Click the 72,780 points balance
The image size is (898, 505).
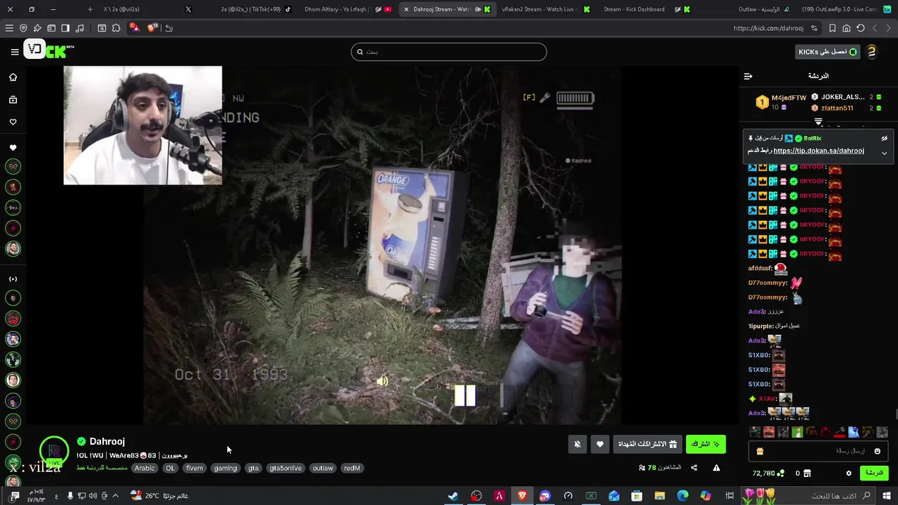(768, 473)
